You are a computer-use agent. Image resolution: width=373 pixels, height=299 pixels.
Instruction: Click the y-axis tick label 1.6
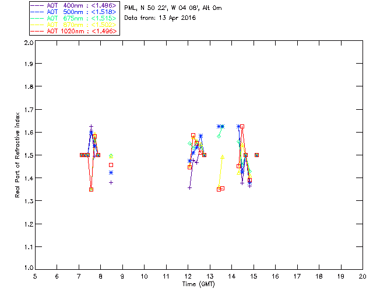[x=29, y=133]
